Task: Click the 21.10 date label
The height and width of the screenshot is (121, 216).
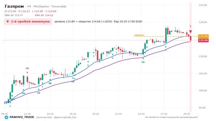Action: [118, 114]
